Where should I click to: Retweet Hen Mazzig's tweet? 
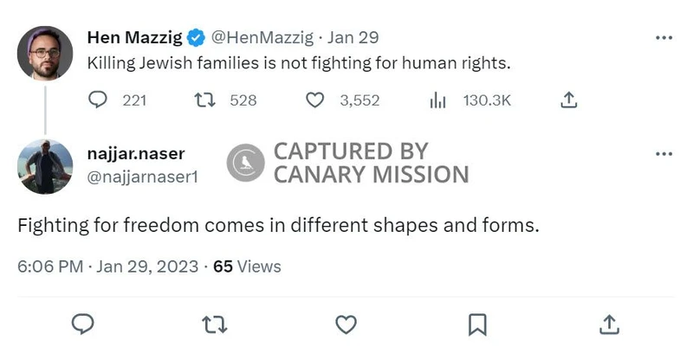click(205, 100)
